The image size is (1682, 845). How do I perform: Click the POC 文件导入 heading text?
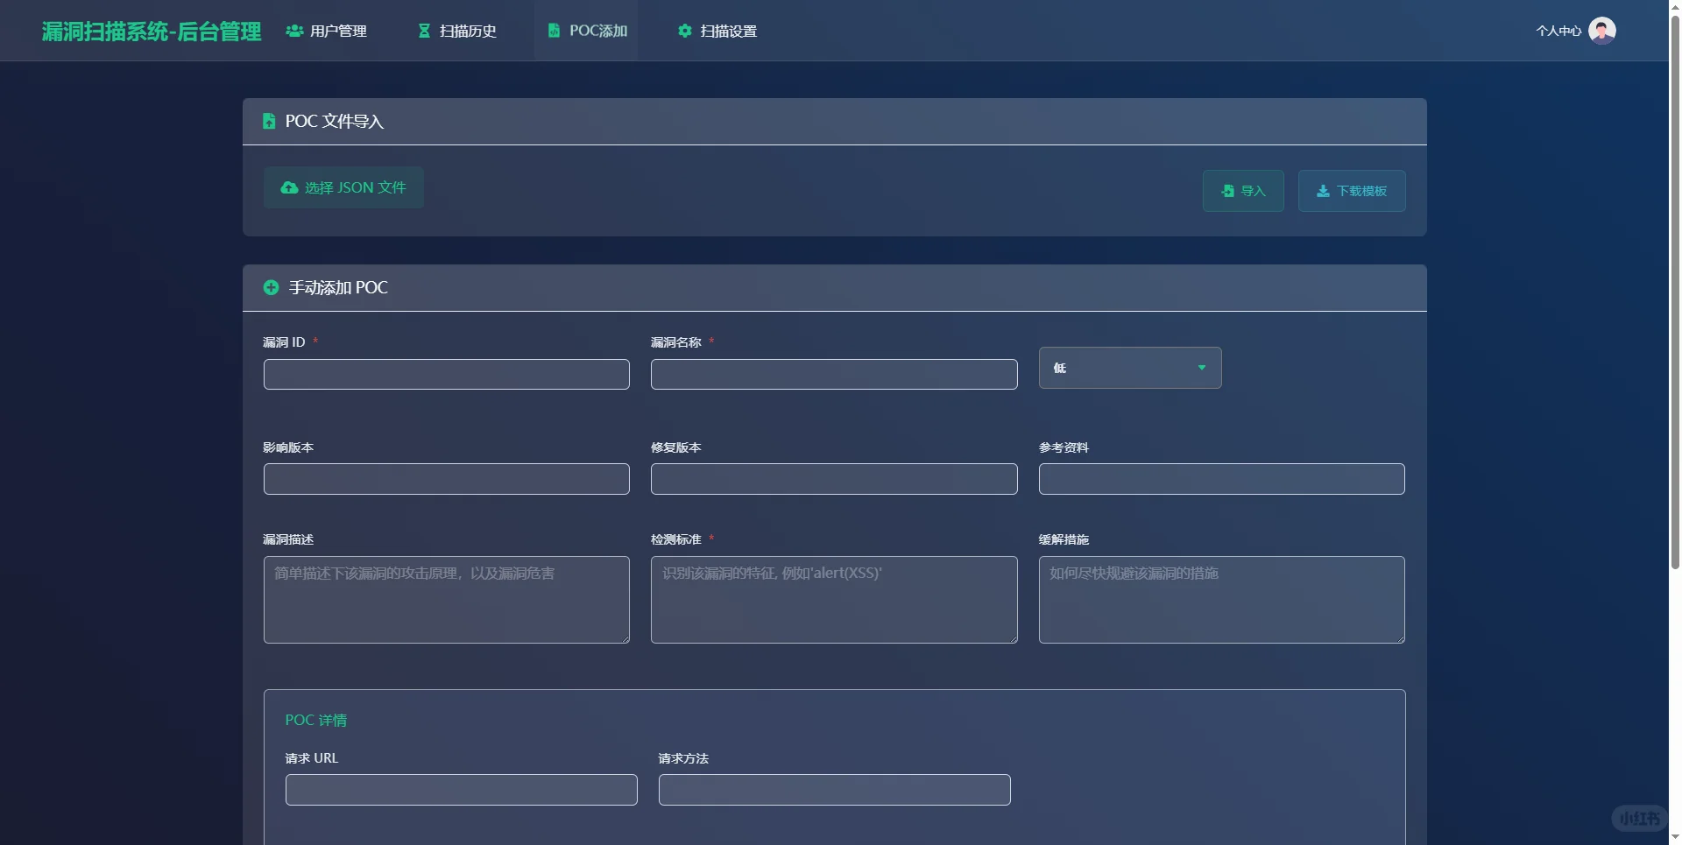(x=335, y=121)
